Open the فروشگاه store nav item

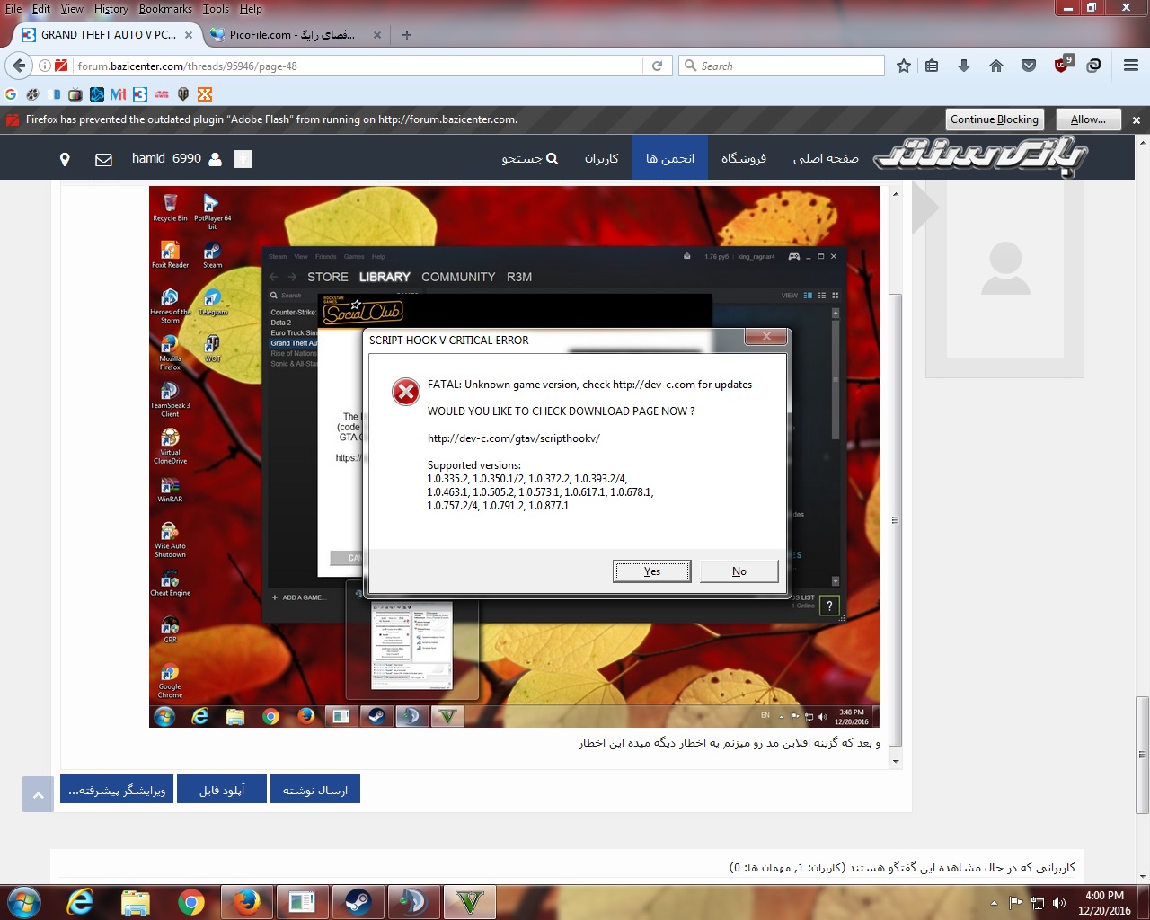744,158
